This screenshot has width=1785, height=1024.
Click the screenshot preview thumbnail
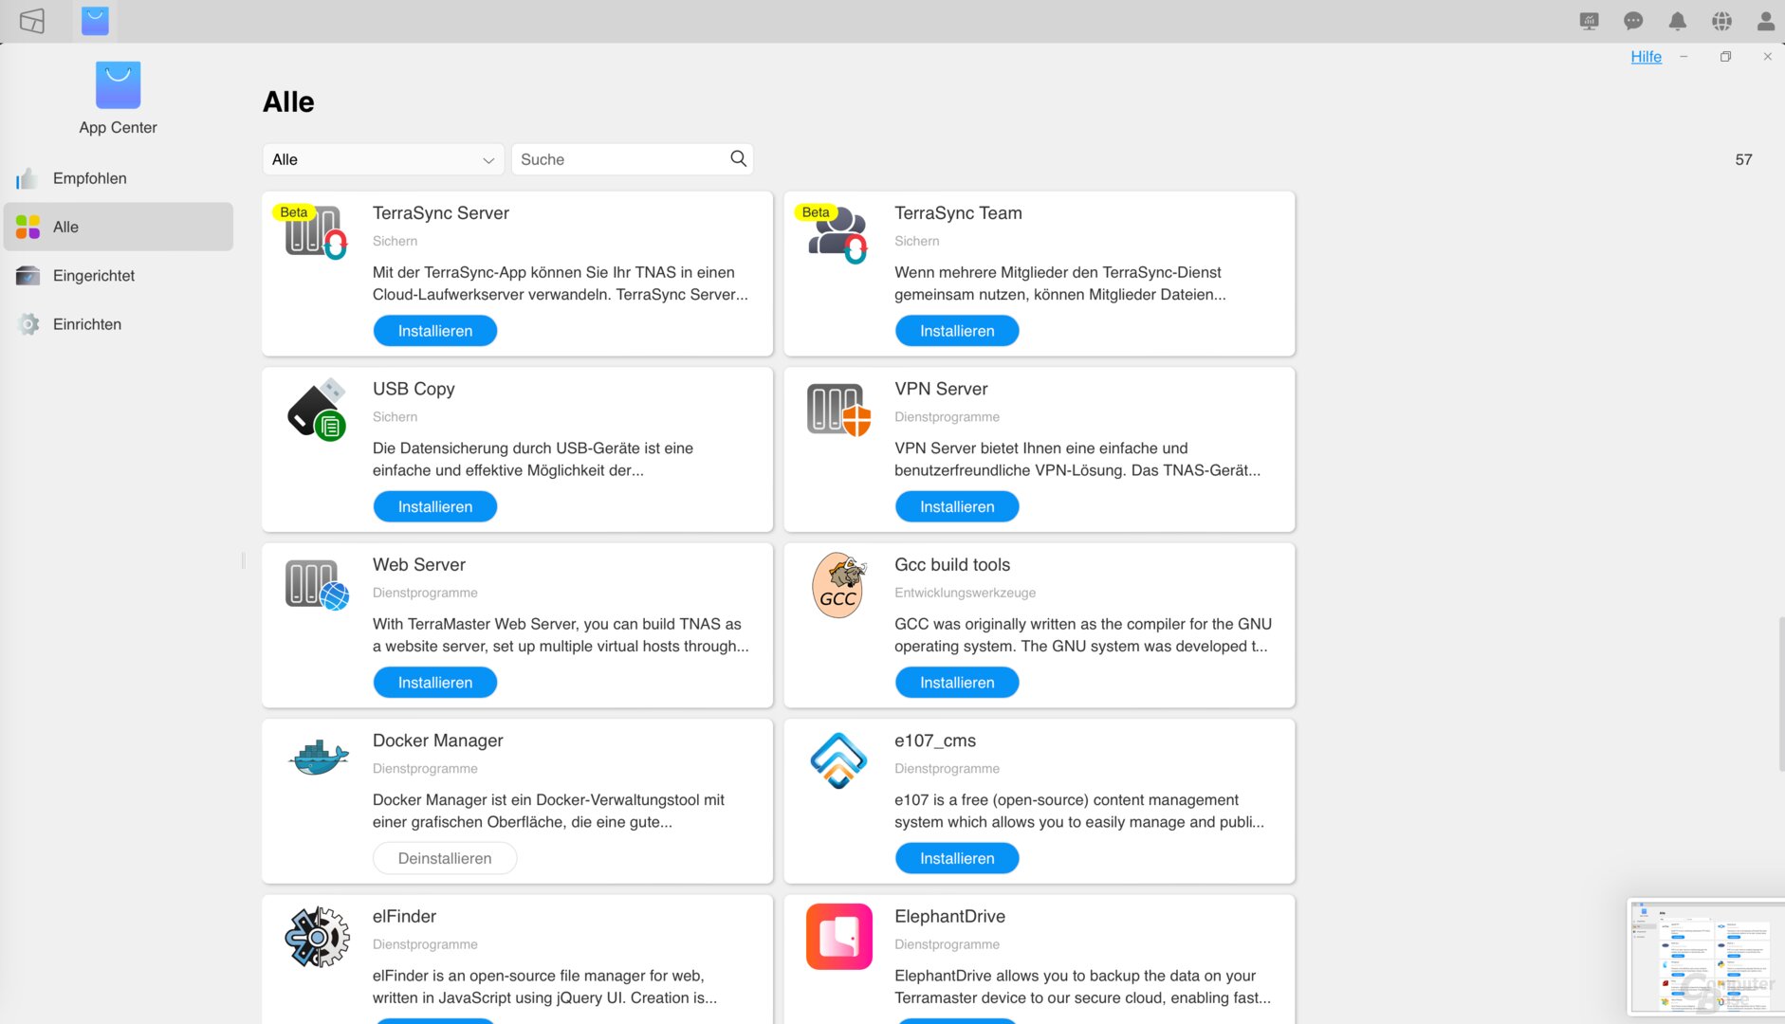[x=1703, y=956]
